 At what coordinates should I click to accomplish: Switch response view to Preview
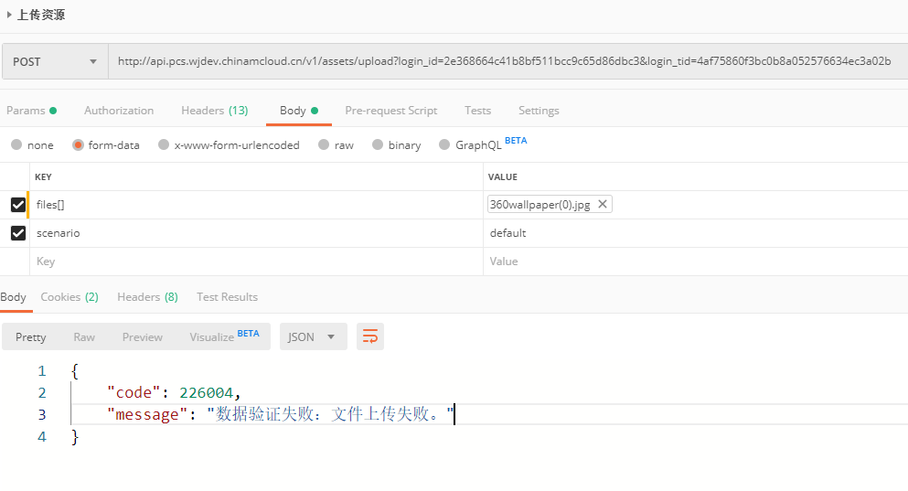[x=143, y=336]
